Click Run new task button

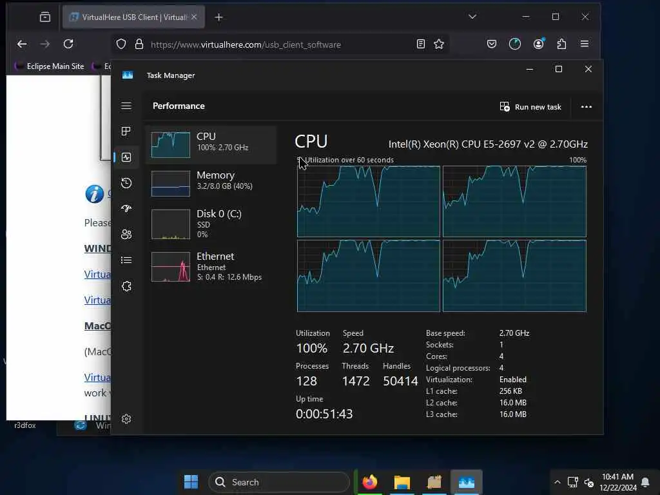coord(530,107)
